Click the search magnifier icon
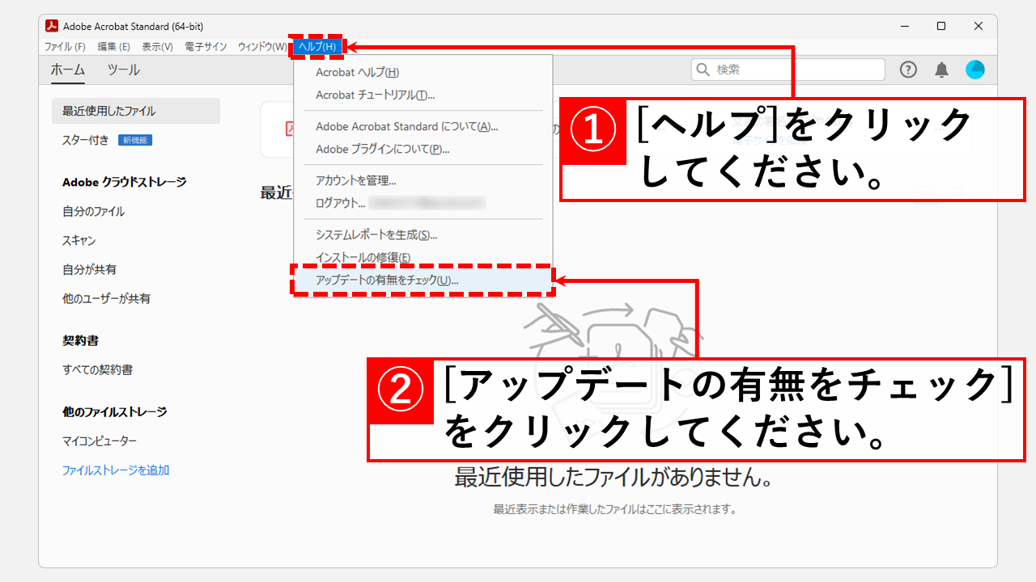The width and height of the screenshot is (1036, 582). (701, 70)
